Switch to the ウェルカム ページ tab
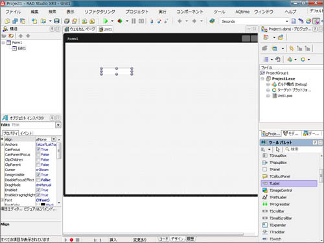Screen dimensions: 324x243 point(80,29)
